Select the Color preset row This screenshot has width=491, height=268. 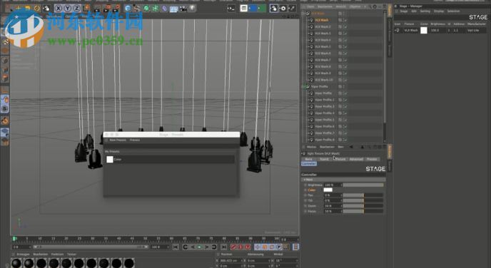170,159
